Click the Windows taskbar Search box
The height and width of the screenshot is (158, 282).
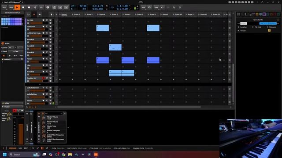click(x=24, y=154)
